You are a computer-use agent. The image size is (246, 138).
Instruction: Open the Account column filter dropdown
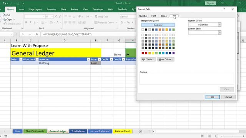pos(89,59)
